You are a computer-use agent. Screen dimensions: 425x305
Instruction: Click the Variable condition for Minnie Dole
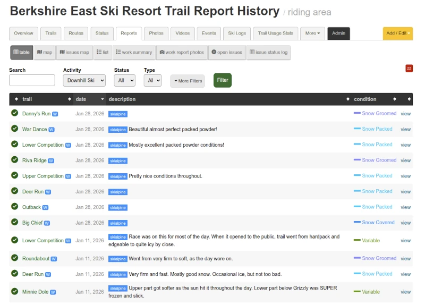coord(371,292)
